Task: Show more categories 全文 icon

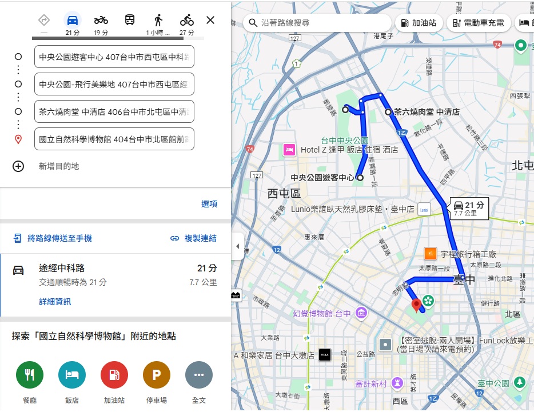Action: tap(199, 375)
